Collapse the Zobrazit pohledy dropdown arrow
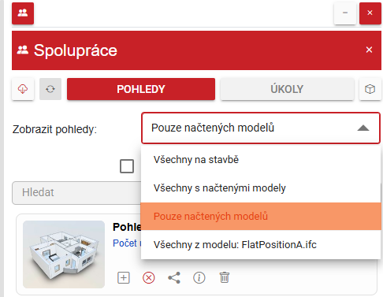This screenshot has height=297, width=383. 363,128
